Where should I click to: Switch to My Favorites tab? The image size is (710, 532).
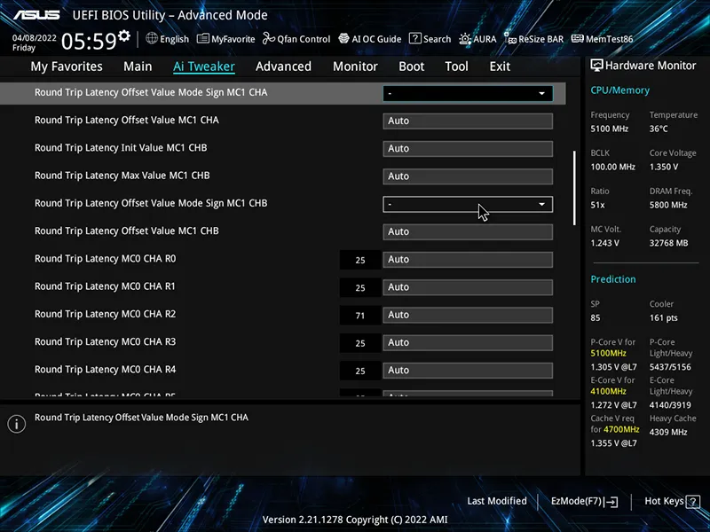coord(67,66)
